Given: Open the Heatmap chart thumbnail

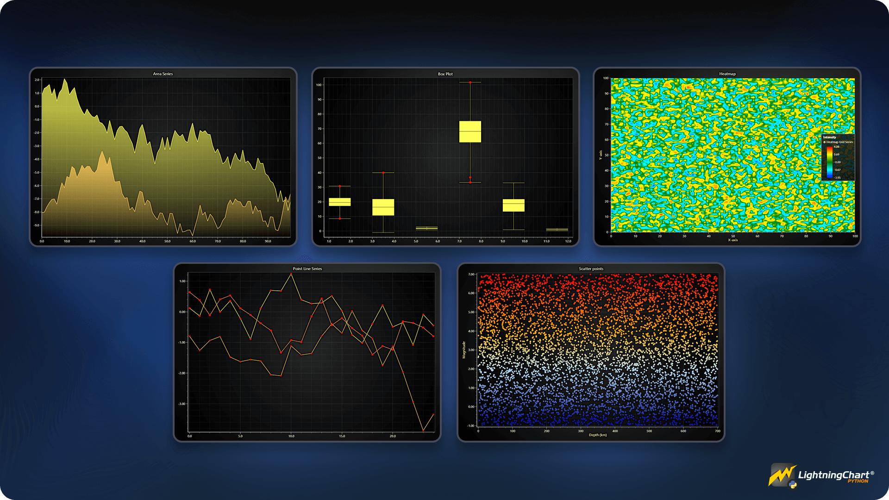Looking at the screenshot, I should tap(727, 157).
